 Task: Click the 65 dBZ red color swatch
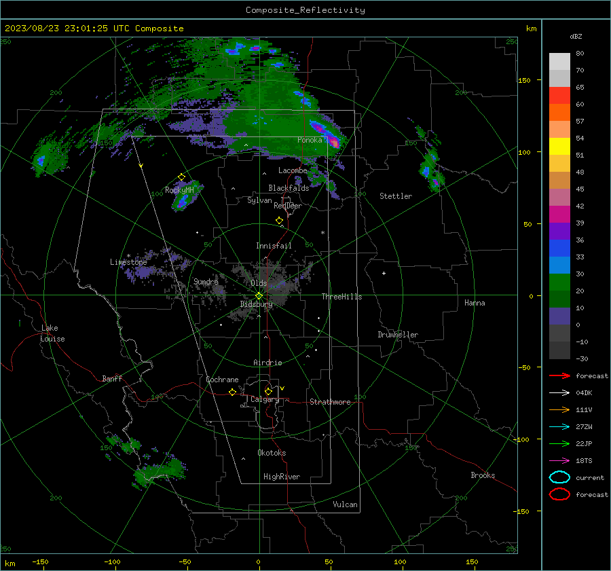click(559, 95)
